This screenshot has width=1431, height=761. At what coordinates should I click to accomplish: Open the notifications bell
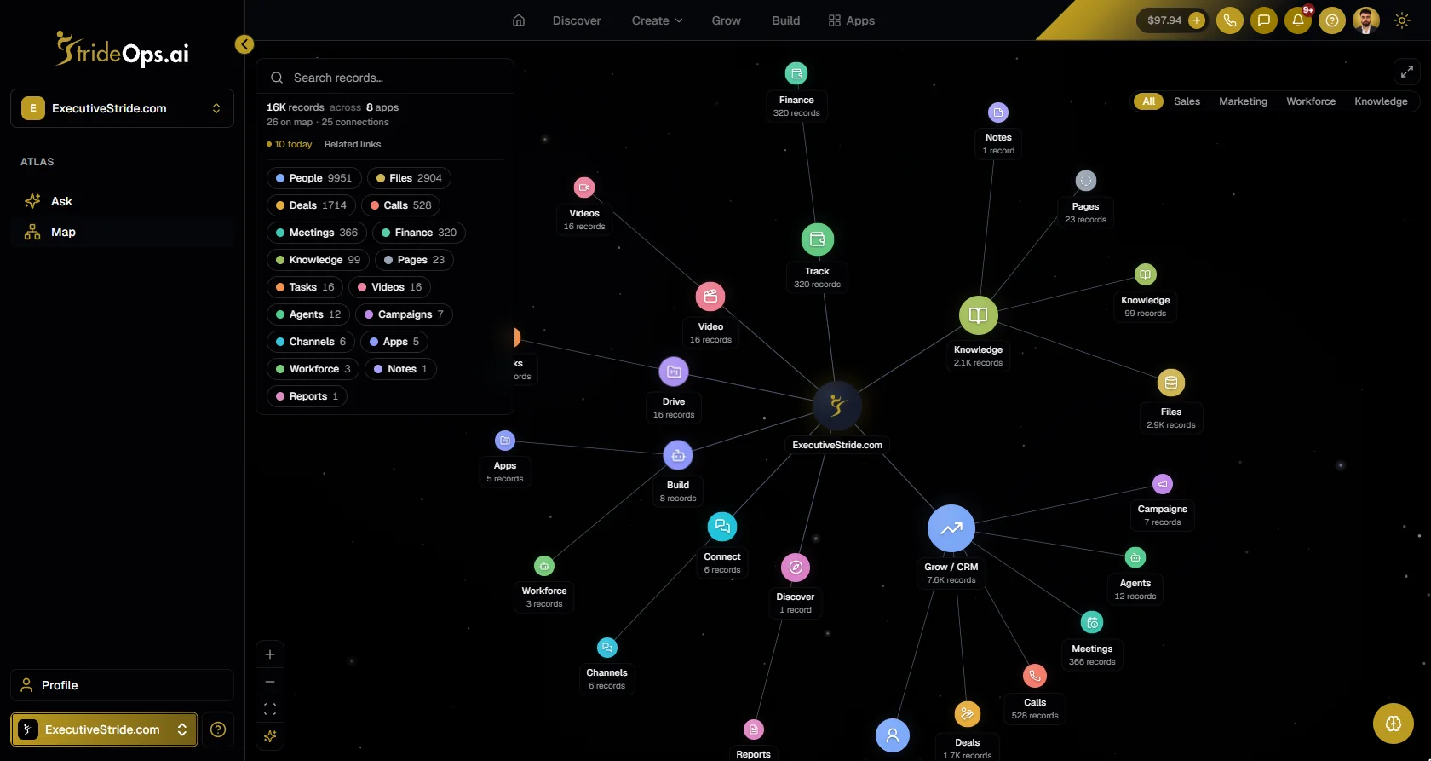[1298, 20]
